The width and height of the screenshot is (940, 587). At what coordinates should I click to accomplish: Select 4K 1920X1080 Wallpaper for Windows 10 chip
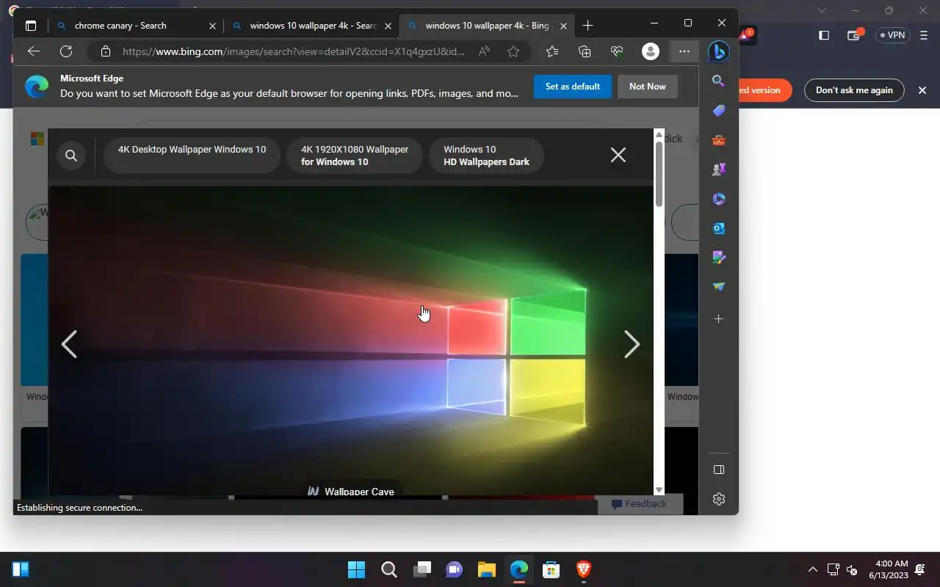[x=355, y=155]
